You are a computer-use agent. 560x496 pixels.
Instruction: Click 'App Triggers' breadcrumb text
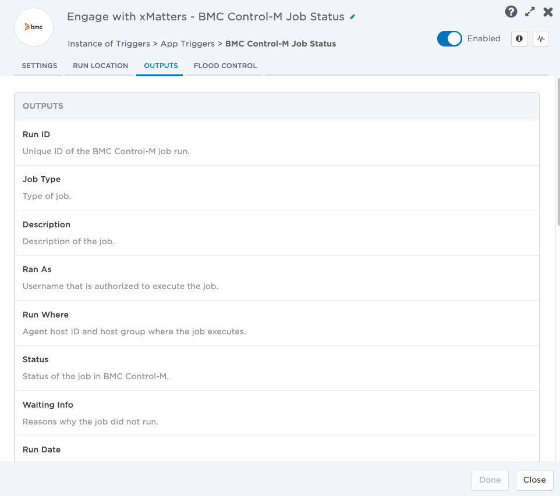(187, 44)
